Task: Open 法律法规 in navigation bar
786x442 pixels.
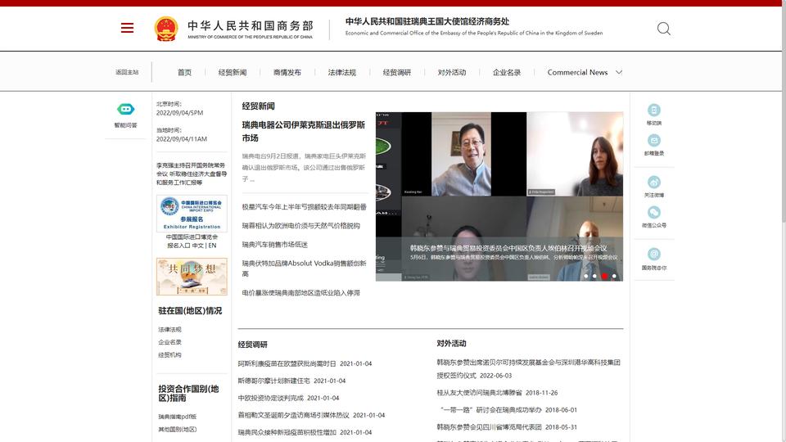Action: point(342,72)
